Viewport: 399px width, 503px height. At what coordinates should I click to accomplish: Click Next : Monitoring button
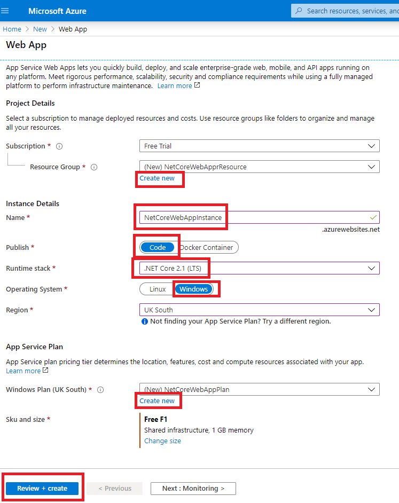(x=193, y=489)
